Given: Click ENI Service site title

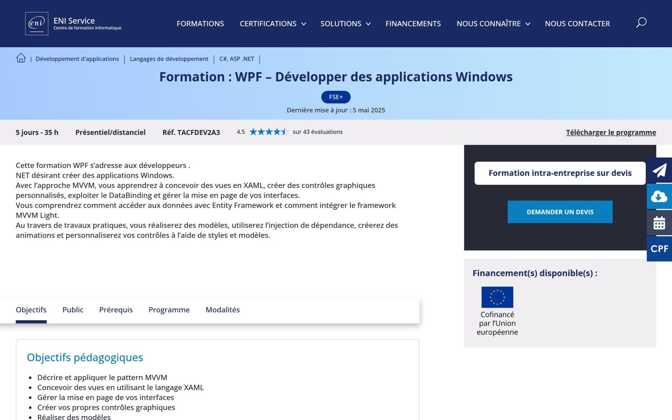Looking at the screenshot, I should click(x=74, y=21).
